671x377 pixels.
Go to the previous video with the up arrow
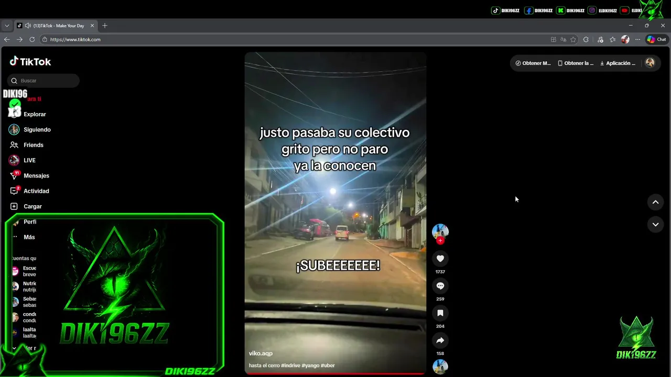tap(655, 202)
